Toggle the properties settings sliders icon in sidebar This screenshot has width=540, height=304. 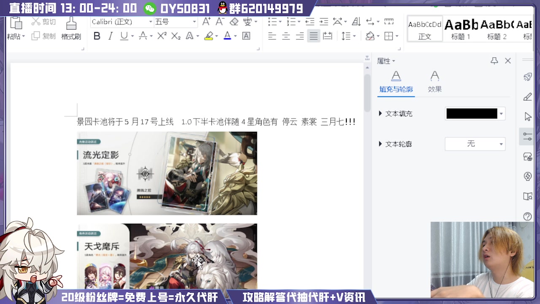pos(527,136)
